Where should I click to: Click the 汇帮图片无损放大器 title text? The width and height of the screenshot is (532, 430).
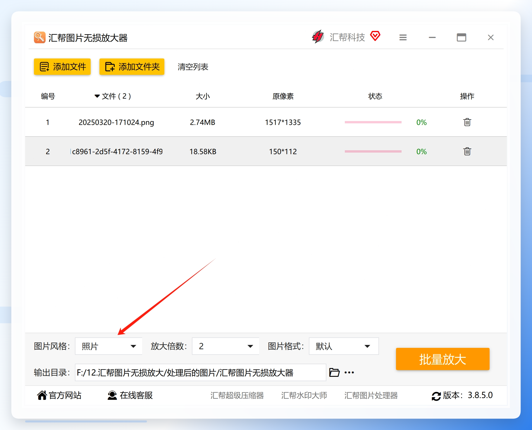[88, 38]
